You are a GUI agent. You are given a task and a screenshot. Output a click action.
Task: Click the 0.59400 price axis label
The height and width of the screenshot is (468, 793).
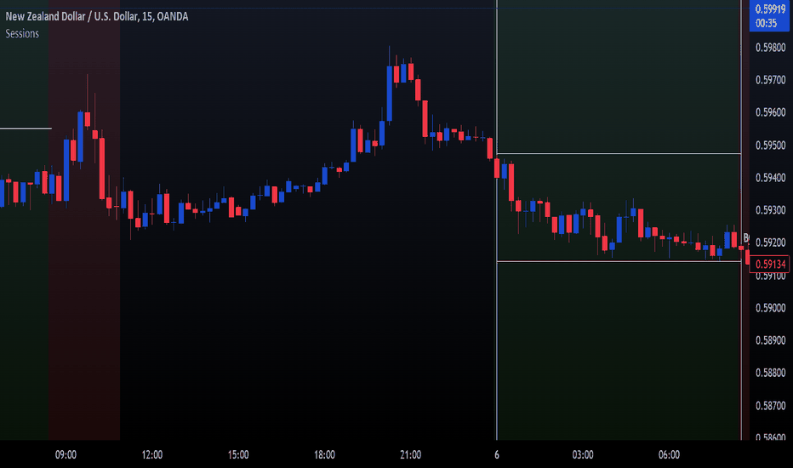coord(770,178)
